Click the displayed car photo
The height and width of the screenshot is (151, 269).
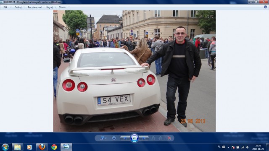[134, 71]
